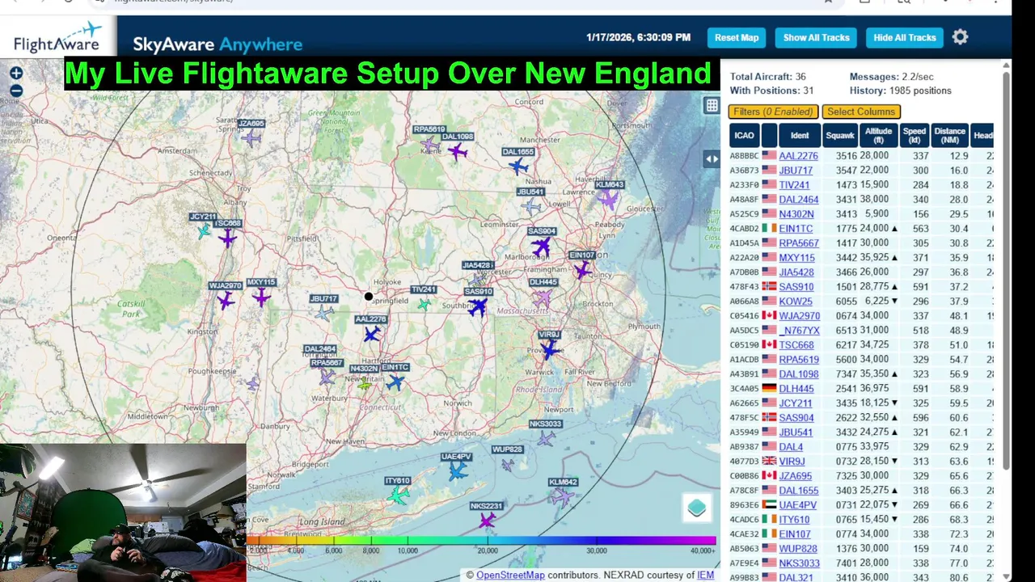This screenshot has height=582, width=1035.
Task: Toggle the sidebar expand arrows button
Action: tap(712, 159)
